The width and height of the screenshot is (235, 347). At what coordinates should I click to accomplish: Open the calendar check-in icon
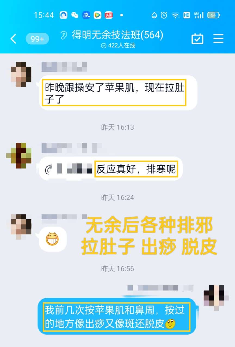click(x=197, y=39)
